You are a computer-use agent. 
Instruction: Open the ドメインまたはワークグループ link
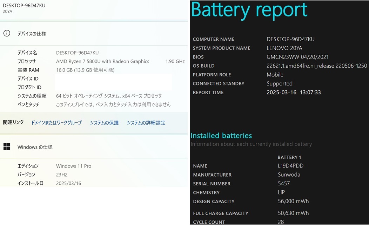click(x=56, y=123)
